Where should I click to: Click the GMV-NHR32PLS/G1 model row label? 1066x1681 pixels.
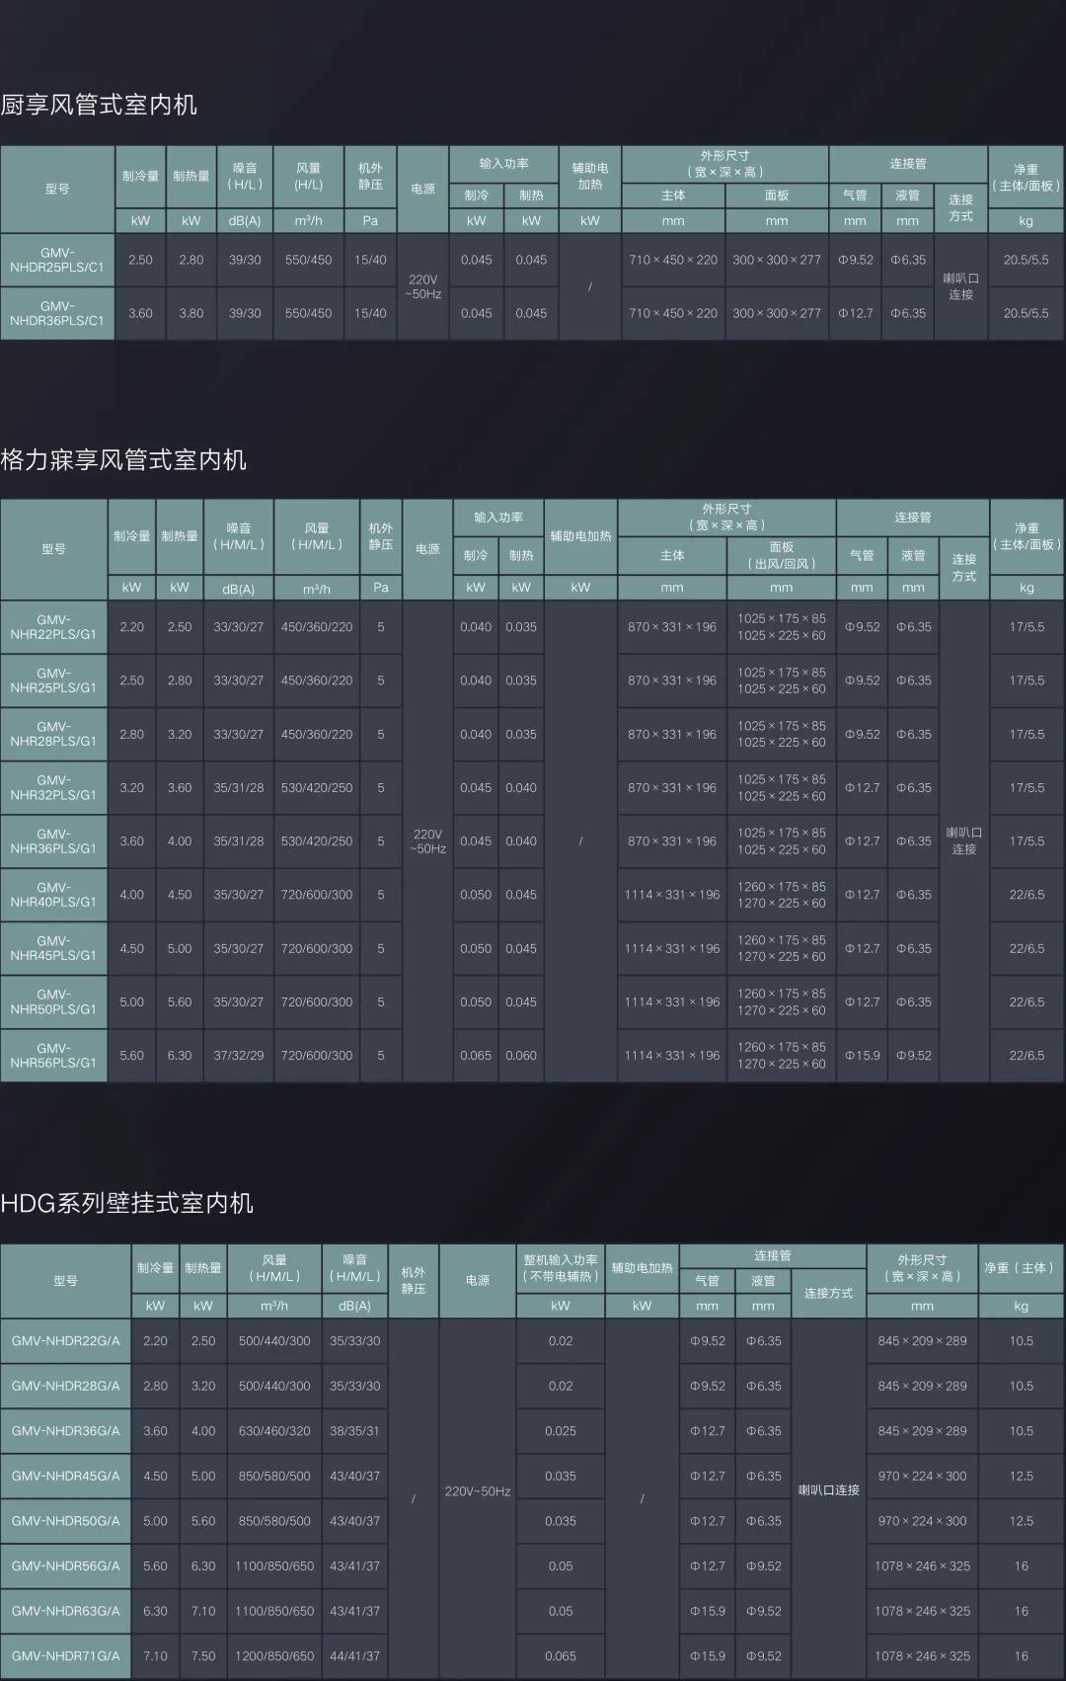point(53,787)
